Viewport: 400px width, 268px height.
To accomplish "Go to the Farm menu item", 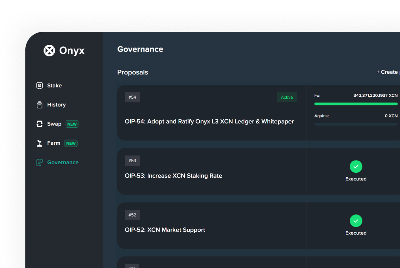I will pyautogui.click(x=54, y=143).
